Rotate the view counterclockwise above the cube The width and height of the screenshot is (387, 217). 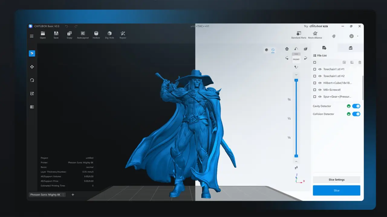click(296, 49)
